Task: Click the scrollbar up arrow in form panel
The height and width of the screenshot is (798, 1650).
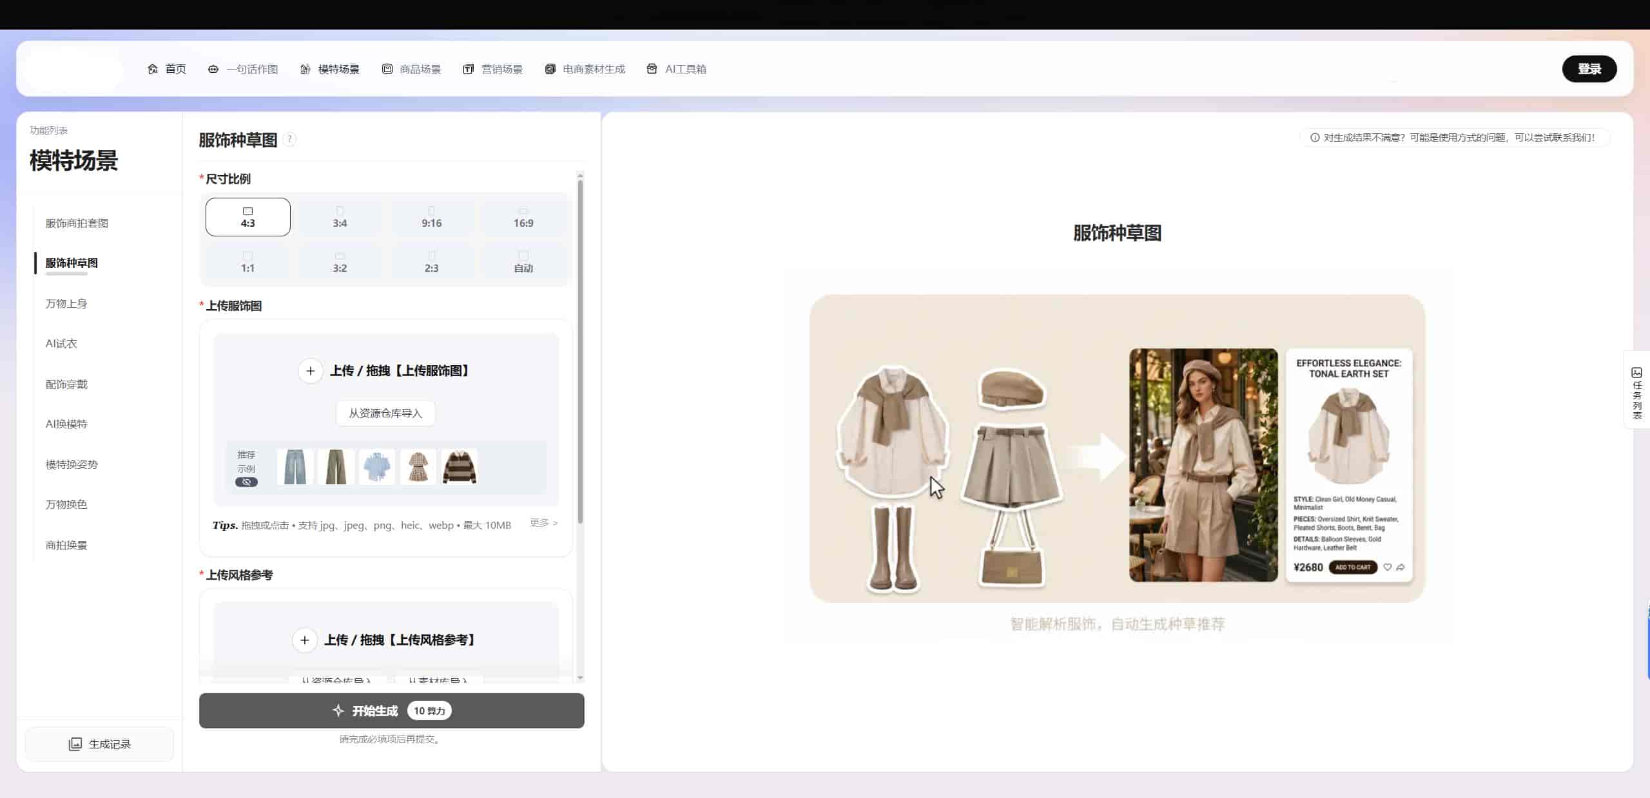Action: [x=580, y=175]
